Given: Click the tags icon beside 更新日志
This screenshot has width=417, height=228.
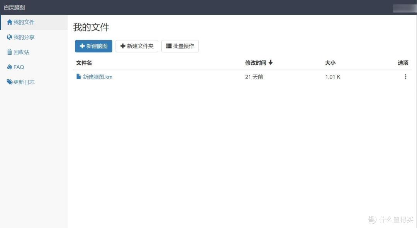Looking at the screenshot, I should tap(10, 82).
